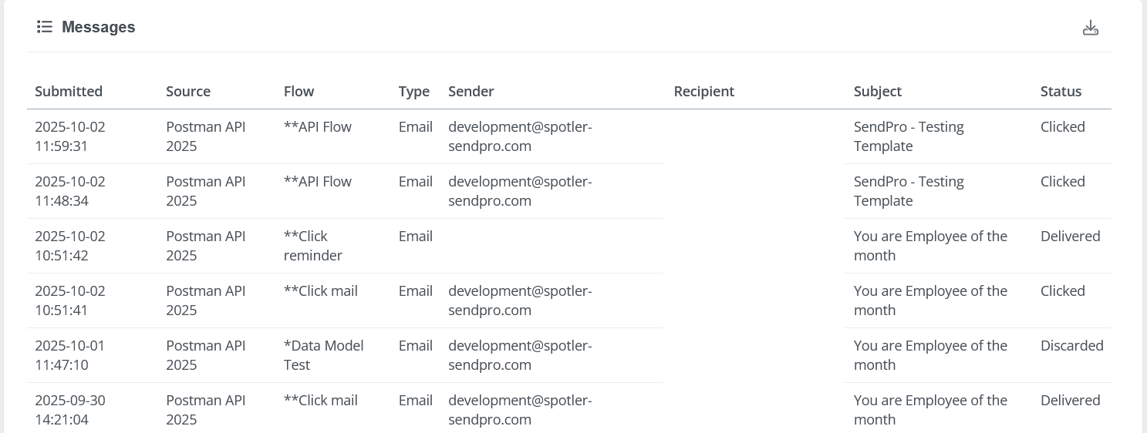The width and height of the screenshot is (1147, 433).
Task: Click the Messages panel heading
Action: click(x=98, y=27)
